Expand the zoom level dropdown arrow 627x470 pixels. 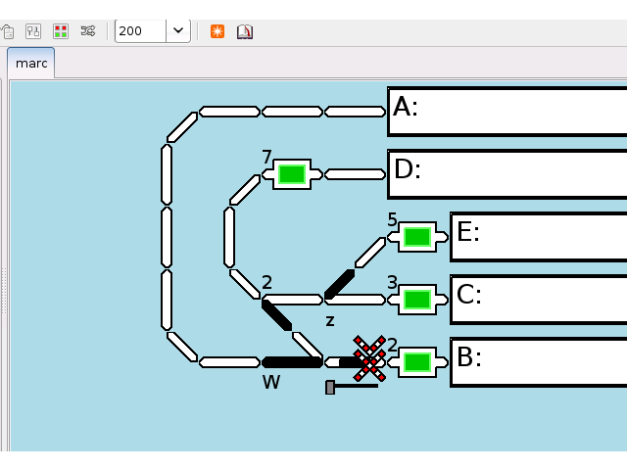[x=178, y=30]
